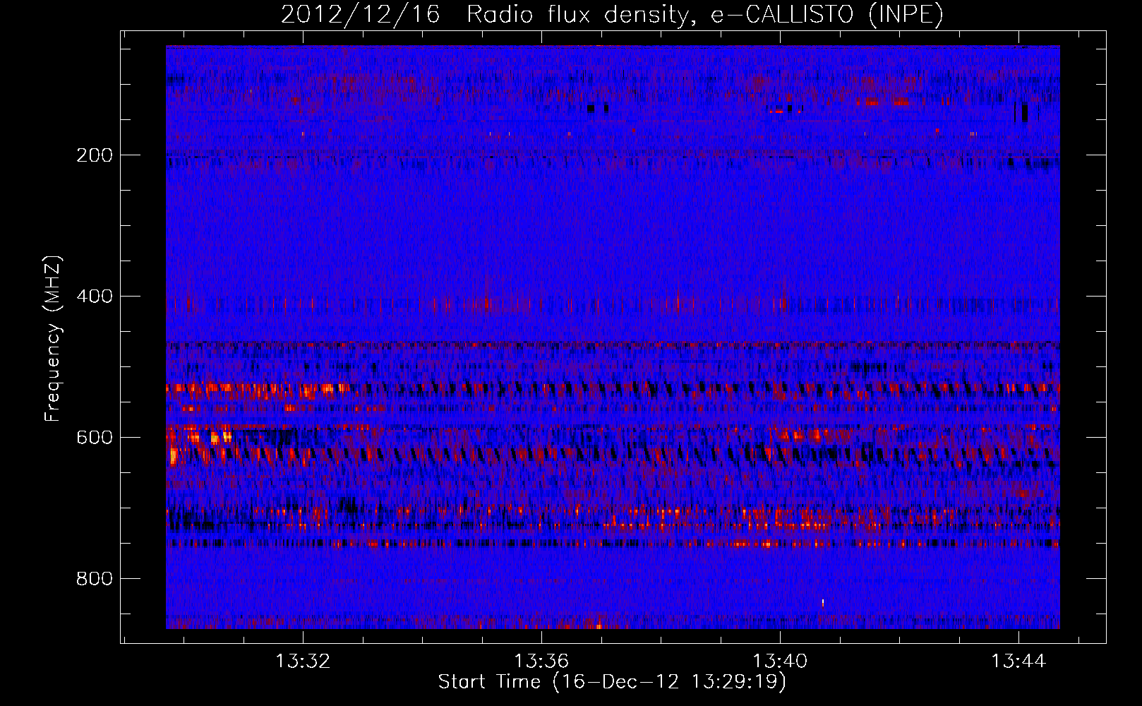Click the 13:32 time tick label

click(x=303, y=662)
